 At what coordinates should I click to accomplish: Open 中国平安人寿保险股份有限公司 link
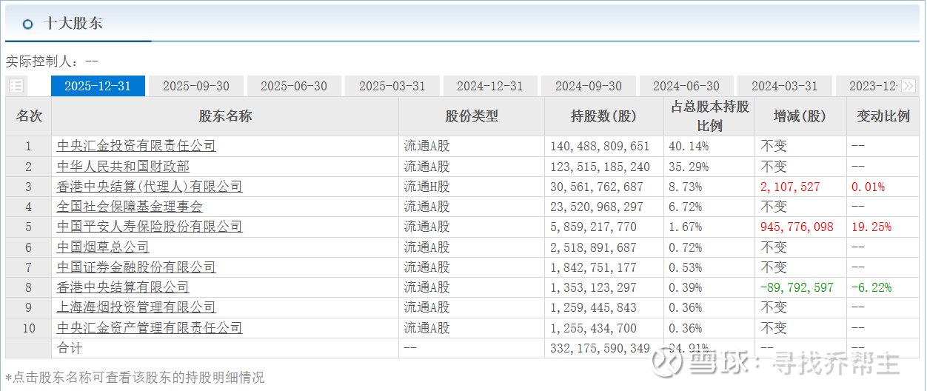150,227
